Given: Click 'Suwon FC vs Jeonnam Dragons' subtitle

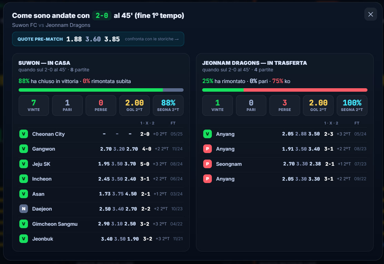Looking at the screenshot, I should 51,25.
